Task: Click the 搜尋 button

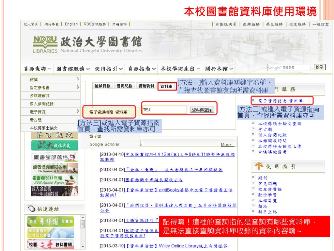Action: pyautogui.click(x=320, y=67)
